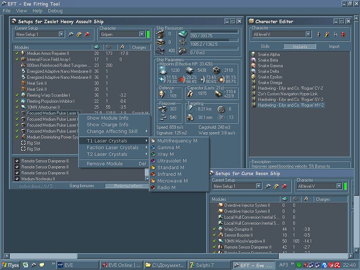Viewport: 360px width, 270px height.
Task: Click the red delete setup icon in Curse window
Action: (x=284, y=186)
